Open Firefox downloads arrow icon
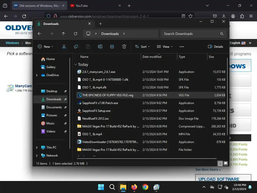The image size is (257, 193). click(x=224, y=16)
